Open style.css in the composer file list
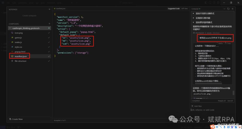Image resolution: width=242 pixels, height=129 pixels. [x=18, y=47]
